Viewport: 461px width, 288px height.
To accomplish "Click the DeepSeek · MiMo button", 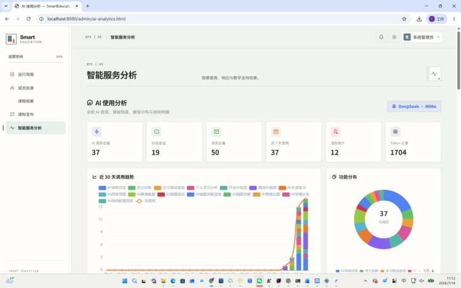I will coord(414,106).
